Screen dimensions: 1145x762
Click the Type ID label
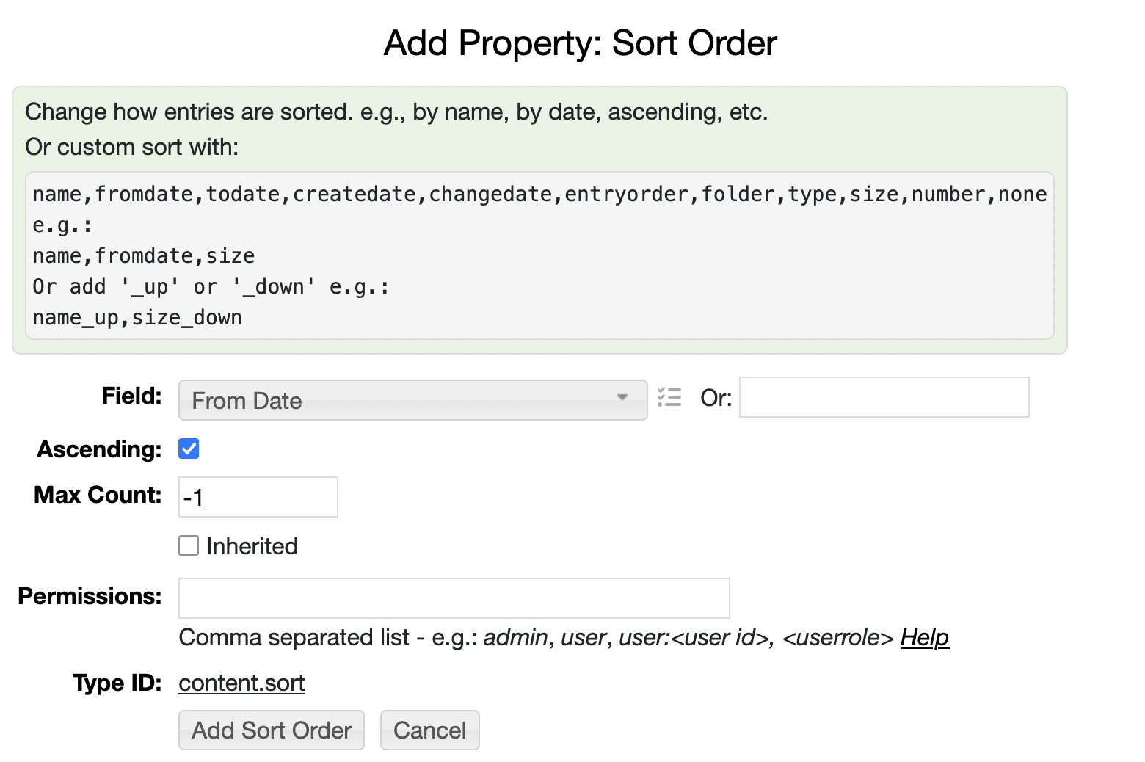click(x=117, y=683)
